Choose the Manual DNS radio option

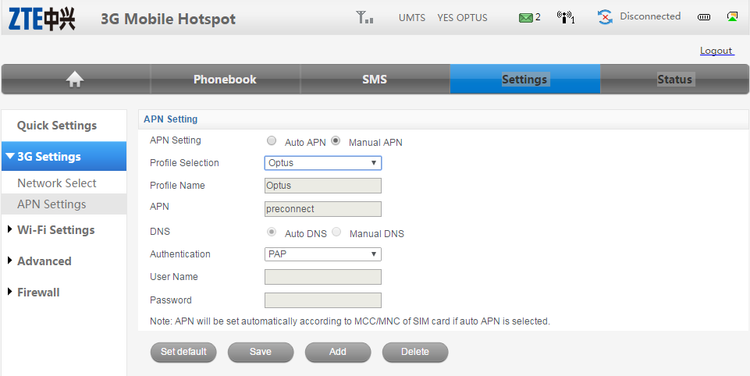coord(336,232)
